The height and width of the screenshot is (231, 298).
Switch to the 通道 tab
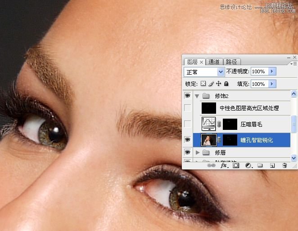[214, 62]
